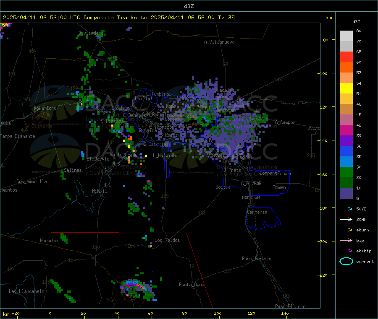Click the 'Punta_Agua' map label
Viewport: 378px width, 319px height.
pos(192,285)
